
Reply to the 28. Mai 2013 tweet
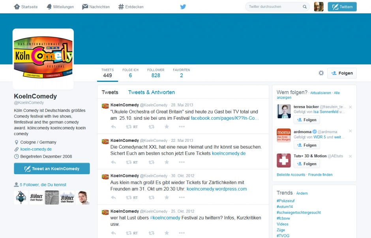pyautogui.click(x=114, y=127)
